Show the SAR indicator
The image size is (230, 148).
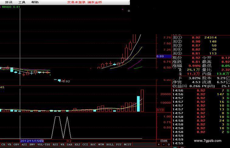(69, 144)
